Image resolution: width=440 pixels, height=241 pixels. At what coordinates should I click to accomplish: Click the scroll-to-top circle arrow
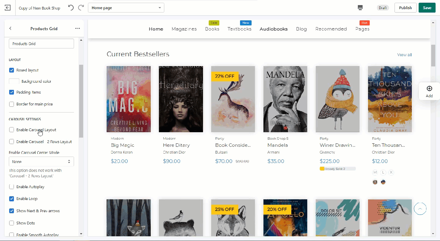[420, 209]
